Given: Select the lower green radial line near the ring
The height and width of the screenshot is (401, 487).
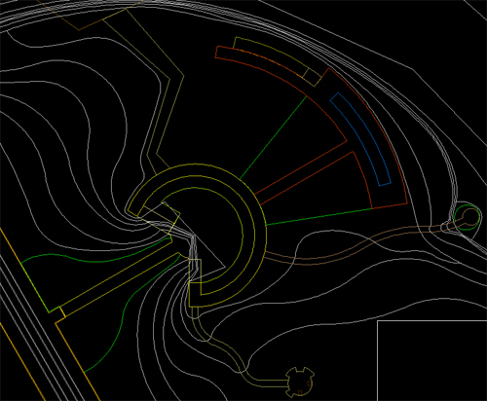Looking at the screenshot, I should (319, 217).
